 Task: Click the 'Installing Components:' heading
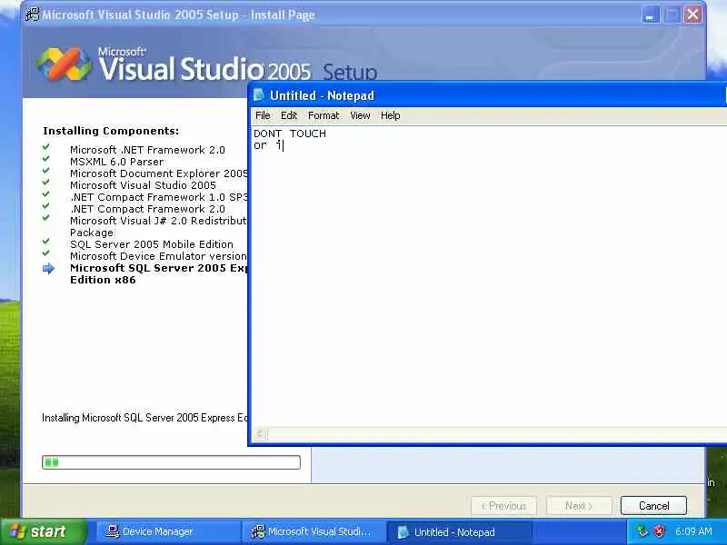[111, 131]
